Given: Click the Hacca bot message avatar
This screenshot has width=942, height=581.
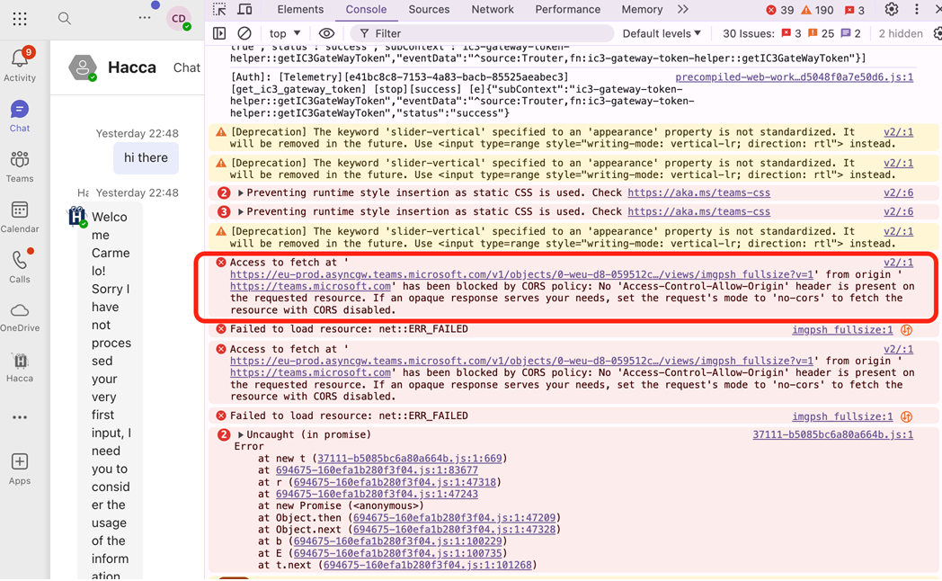Looking at the screenshot, I should pos(77,216).
